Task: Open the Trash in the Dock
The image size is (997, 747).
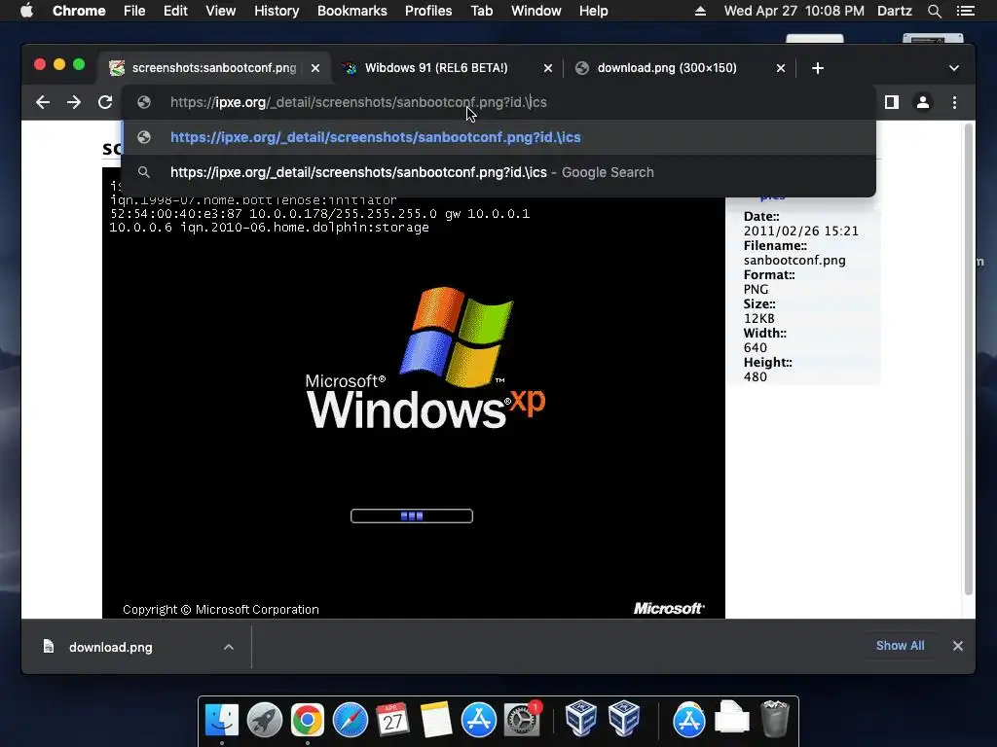Action: (774, 719)
